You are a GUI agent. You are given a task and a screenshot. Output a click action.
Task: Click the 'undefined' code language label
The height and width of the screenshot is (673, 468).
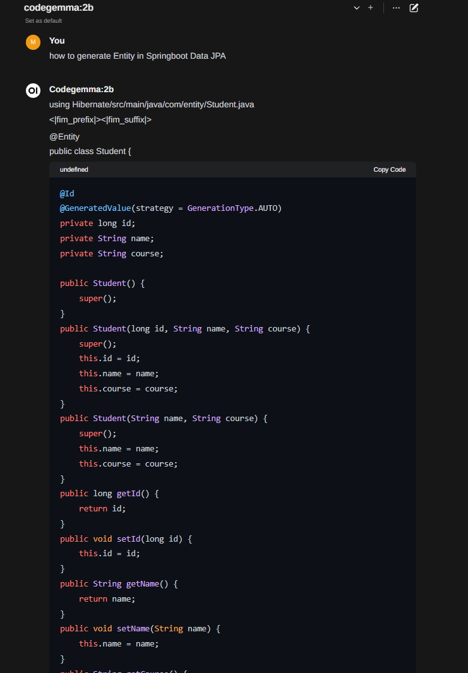(74, 170)
